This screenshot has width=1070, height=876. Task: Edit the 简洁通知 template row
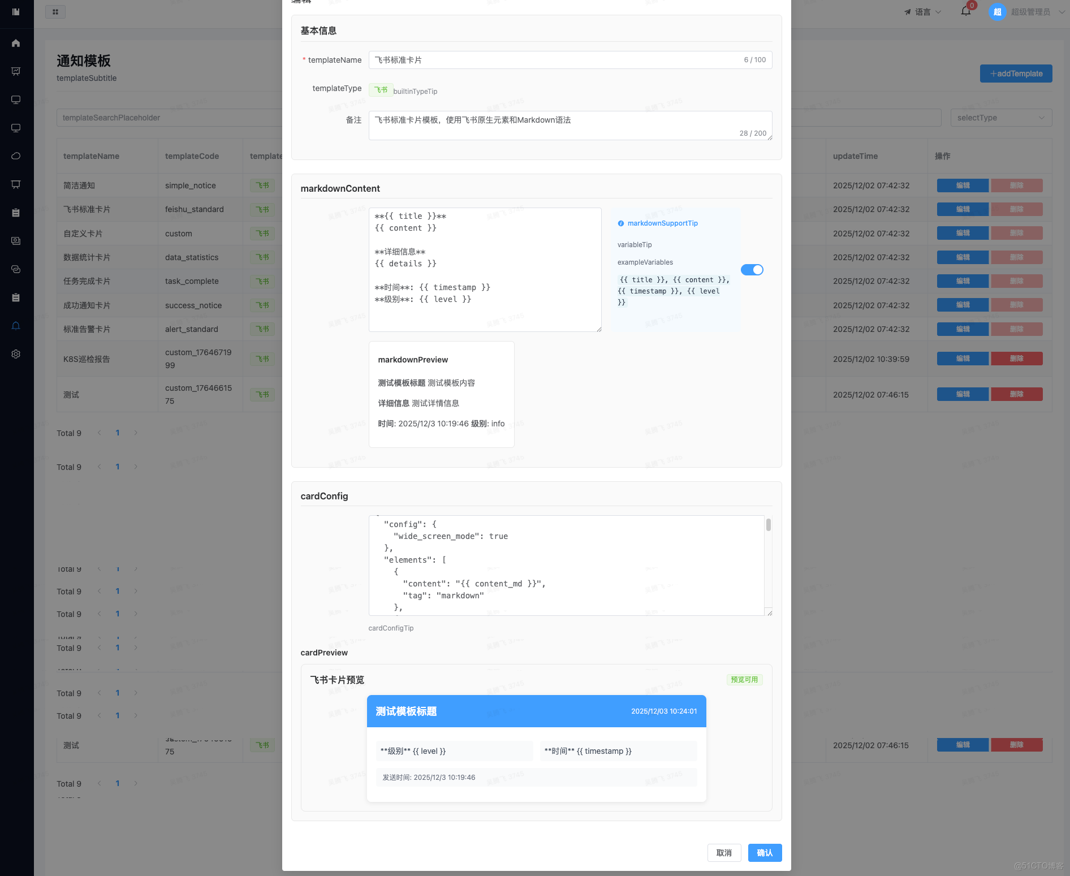point(963,185)
